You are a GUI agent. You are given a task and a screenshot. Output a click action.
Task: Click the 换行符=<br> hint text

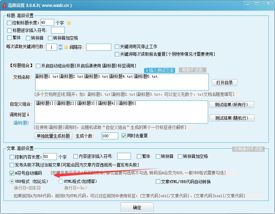click(76, 188)
